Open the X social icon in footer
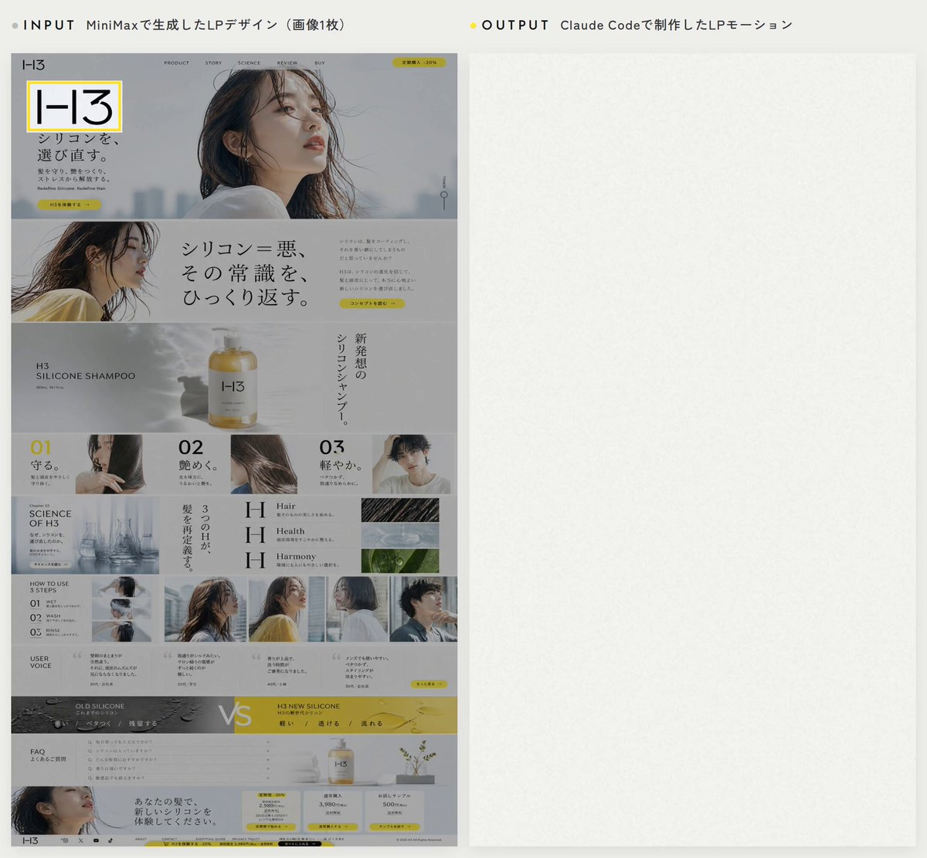The height and width of the screenshot is (858, 927). [x=80, y=840]
